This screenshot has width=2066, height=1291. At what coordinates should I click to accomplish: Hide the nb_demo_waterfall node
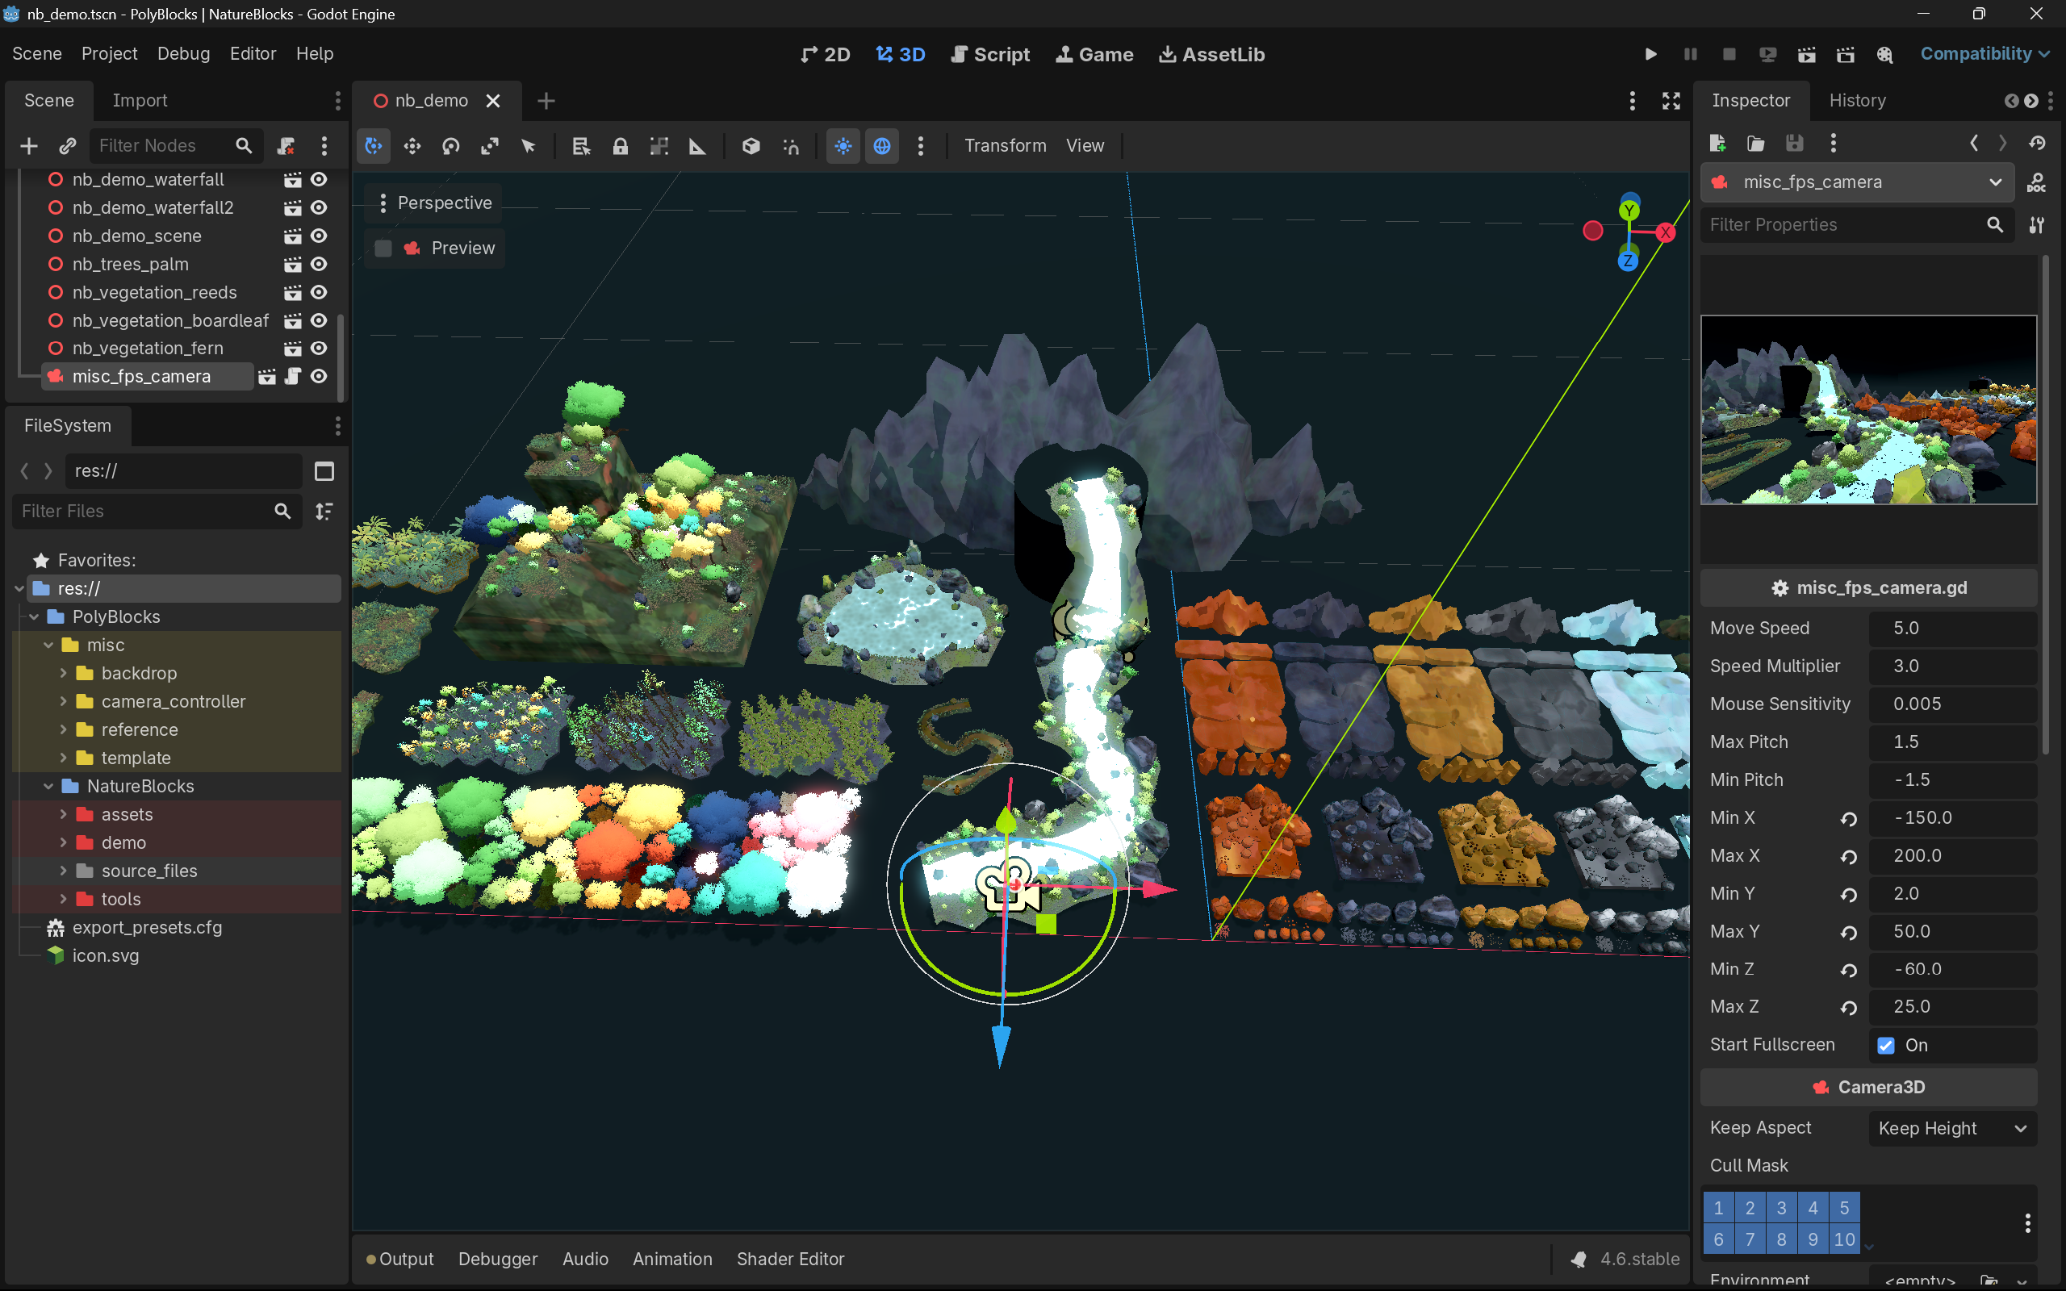pos(320,179)
